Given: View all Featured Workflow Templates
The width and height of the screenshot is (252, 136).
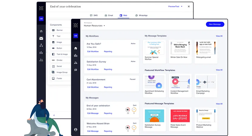Looking at the screenshot, I should [219, 70].
